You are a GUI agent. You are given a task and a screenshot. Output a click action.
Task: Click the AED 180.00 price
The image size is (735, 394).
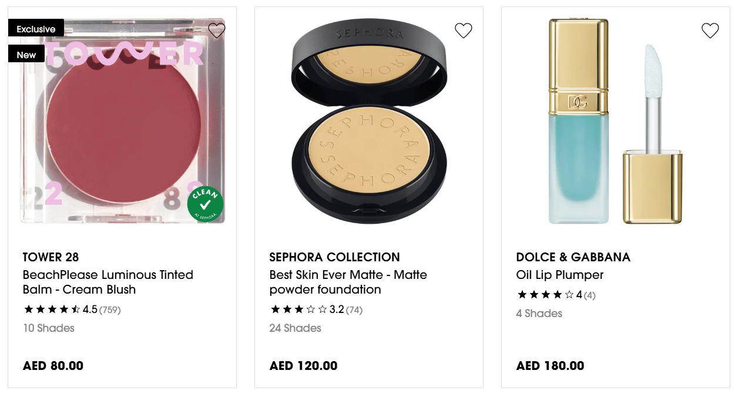[550, 366]
